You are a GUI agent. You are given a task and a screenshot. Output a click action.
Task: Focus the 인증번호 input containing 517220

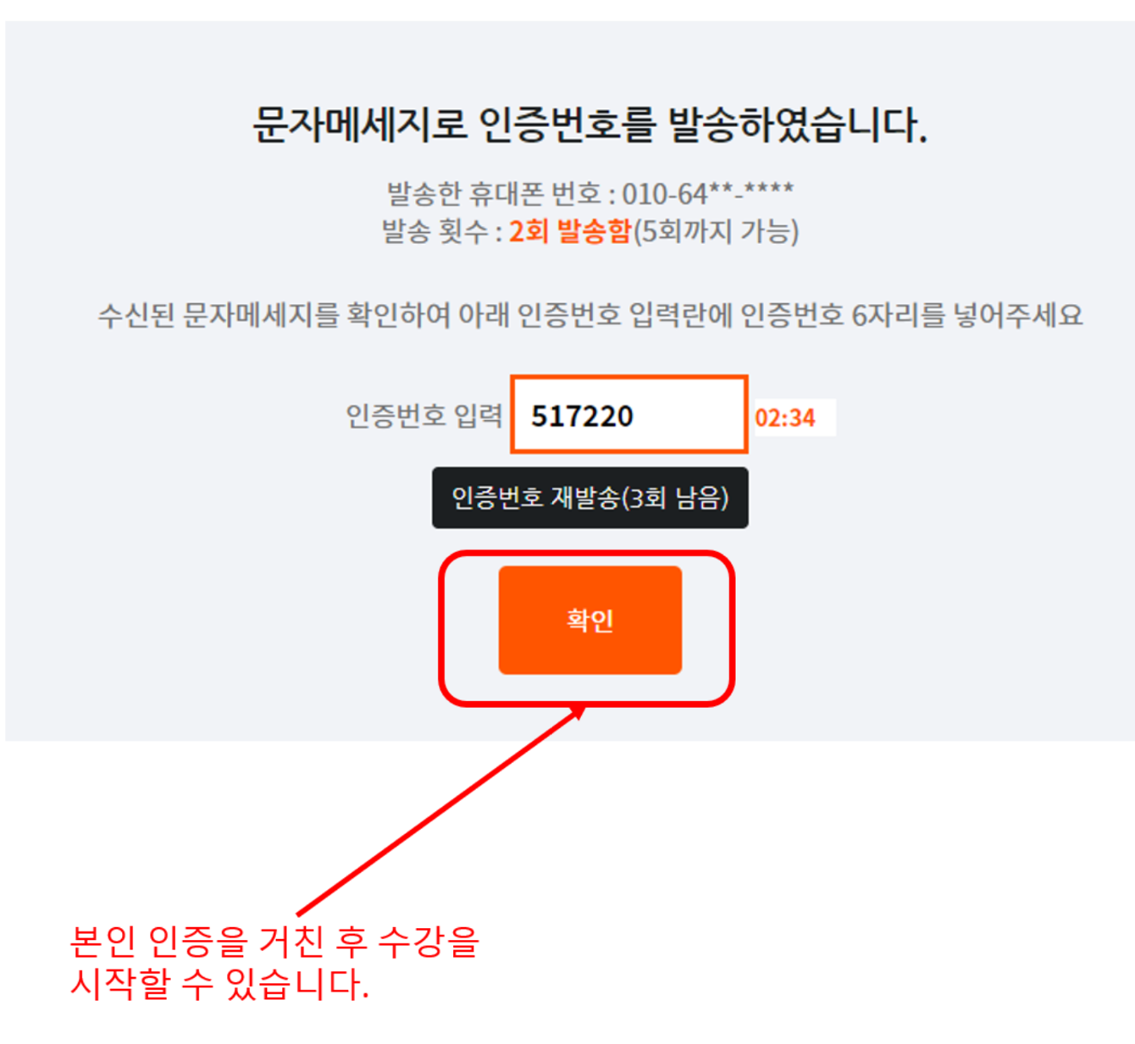(628, 415)
